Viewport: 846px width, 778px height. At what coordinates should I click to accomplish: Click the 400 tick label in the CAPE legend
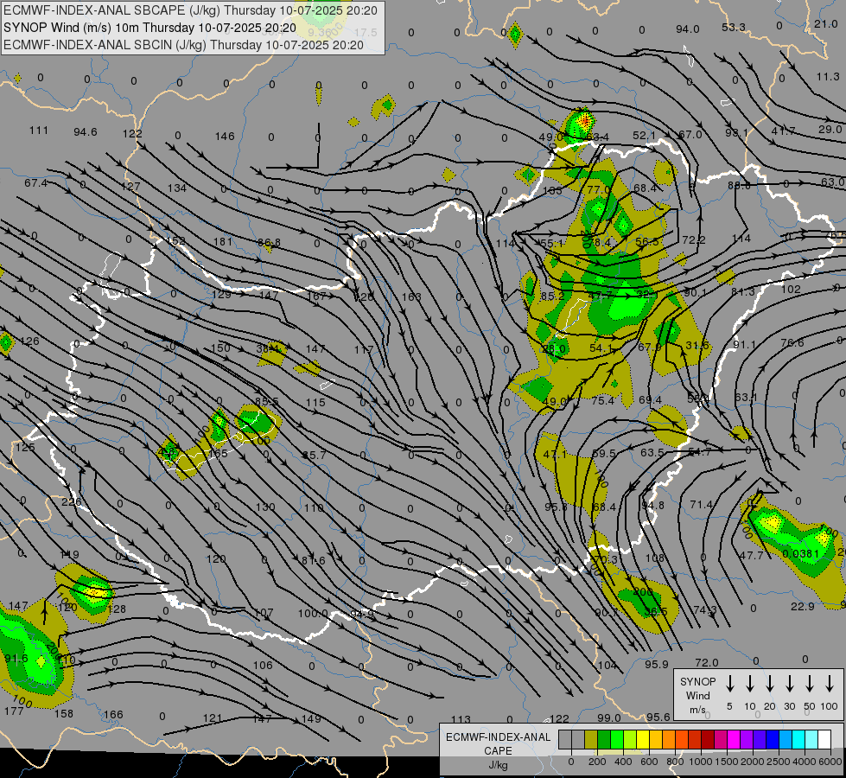click(623, 762)
